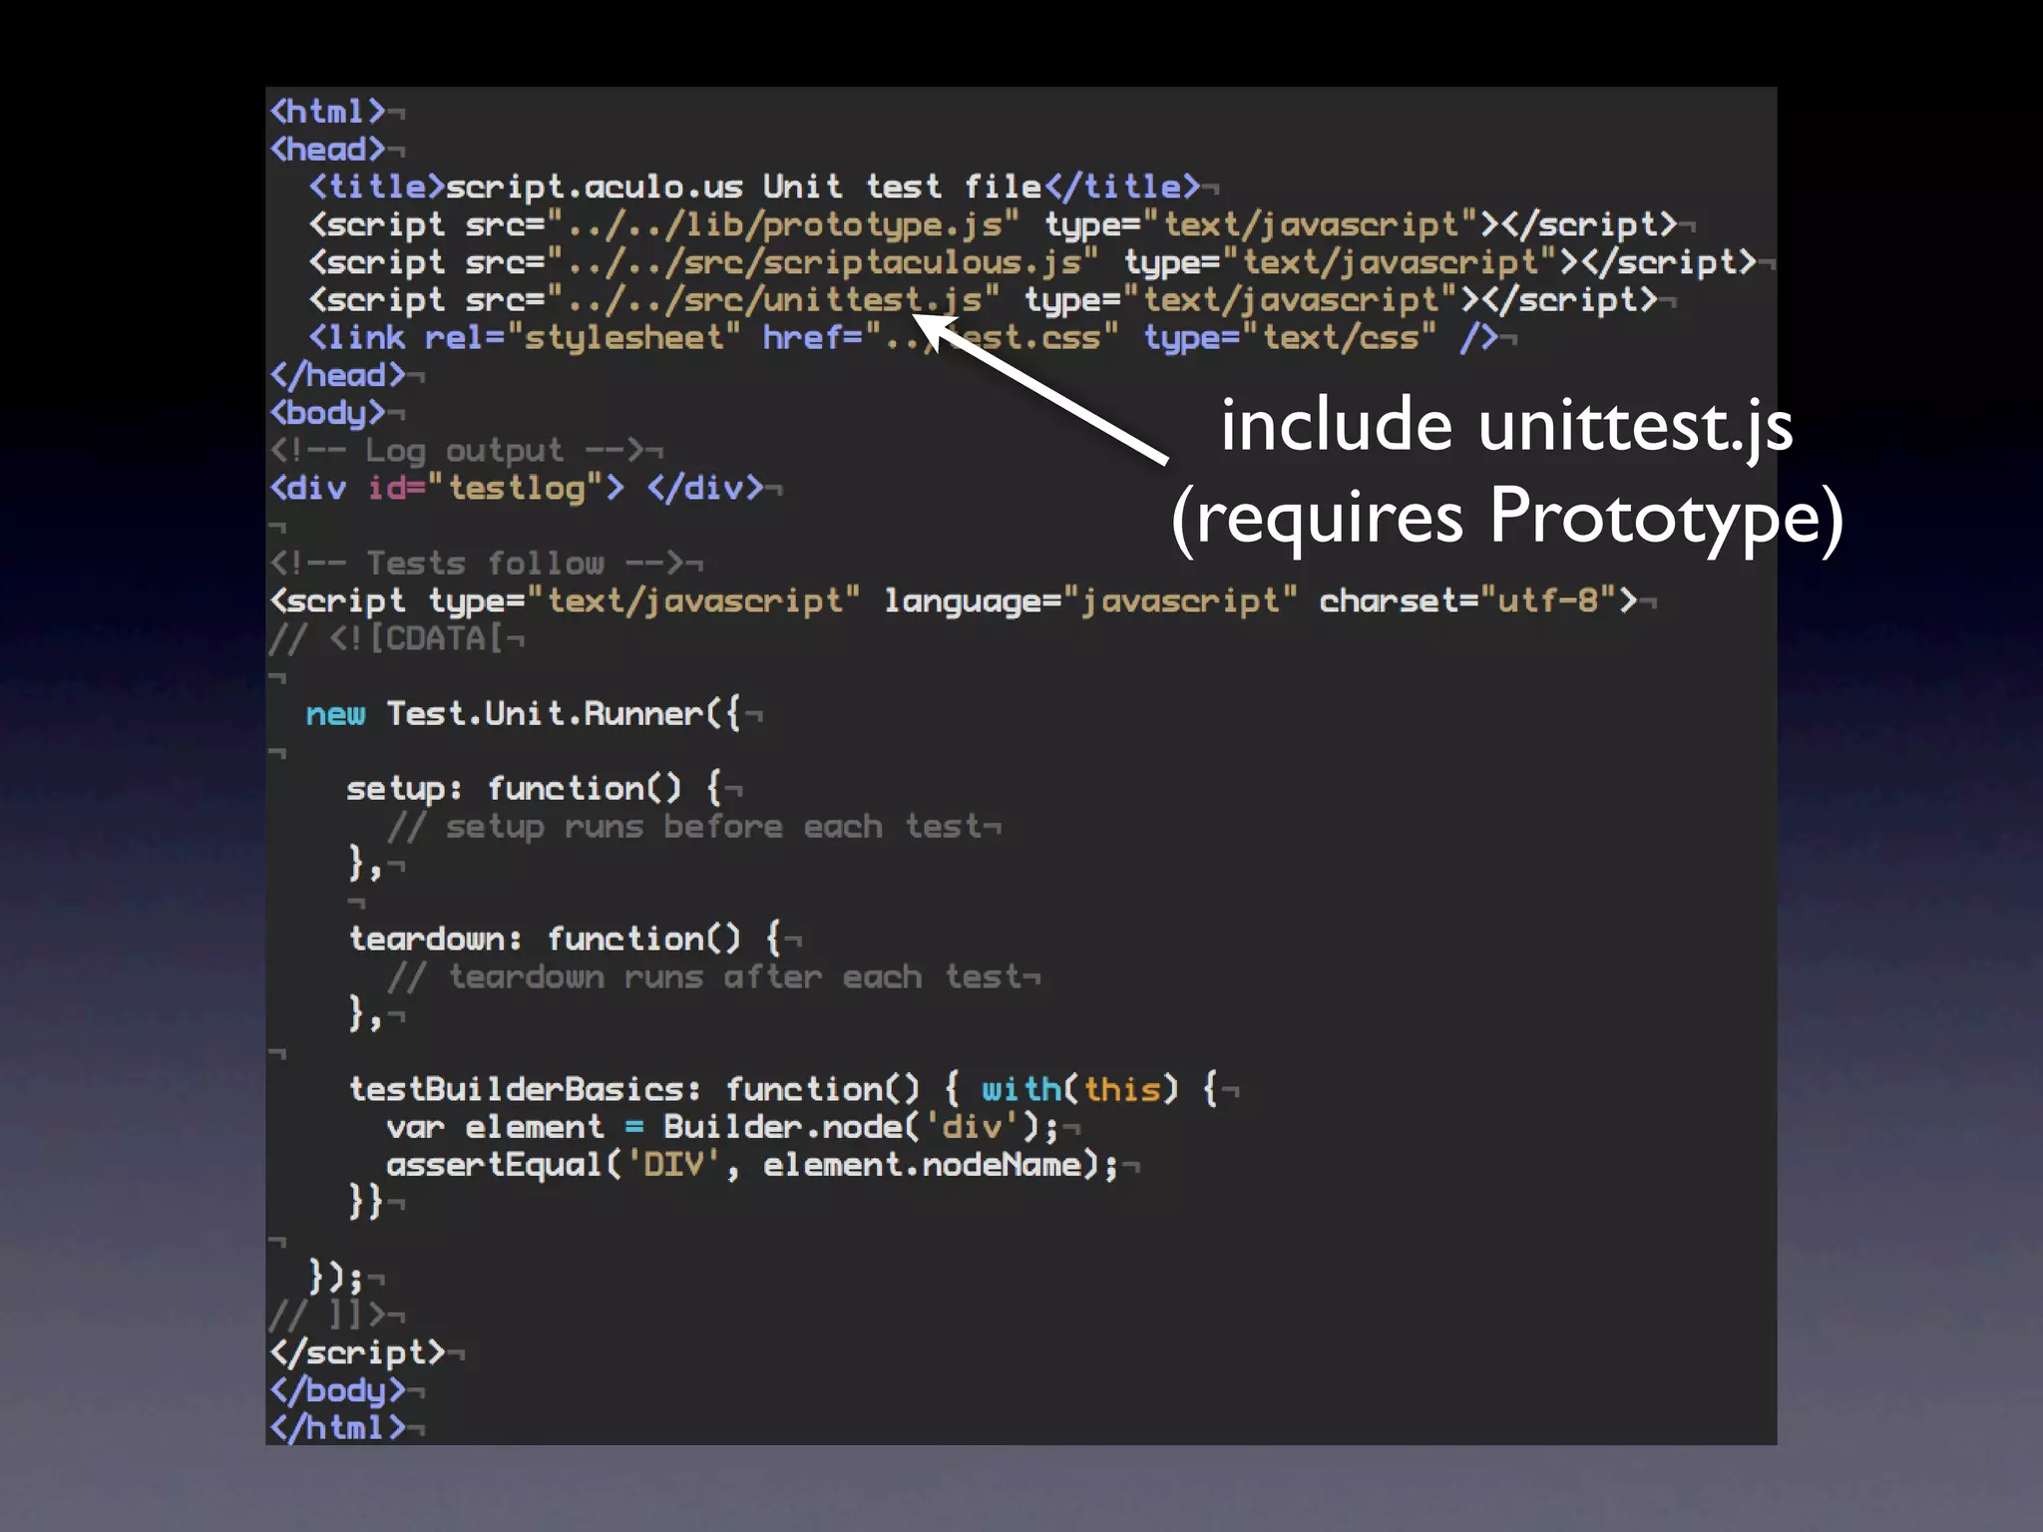2043x1532 pixels.
Task: Click the script line loading lib/prototype.js
Action: (x=993, y=224)
